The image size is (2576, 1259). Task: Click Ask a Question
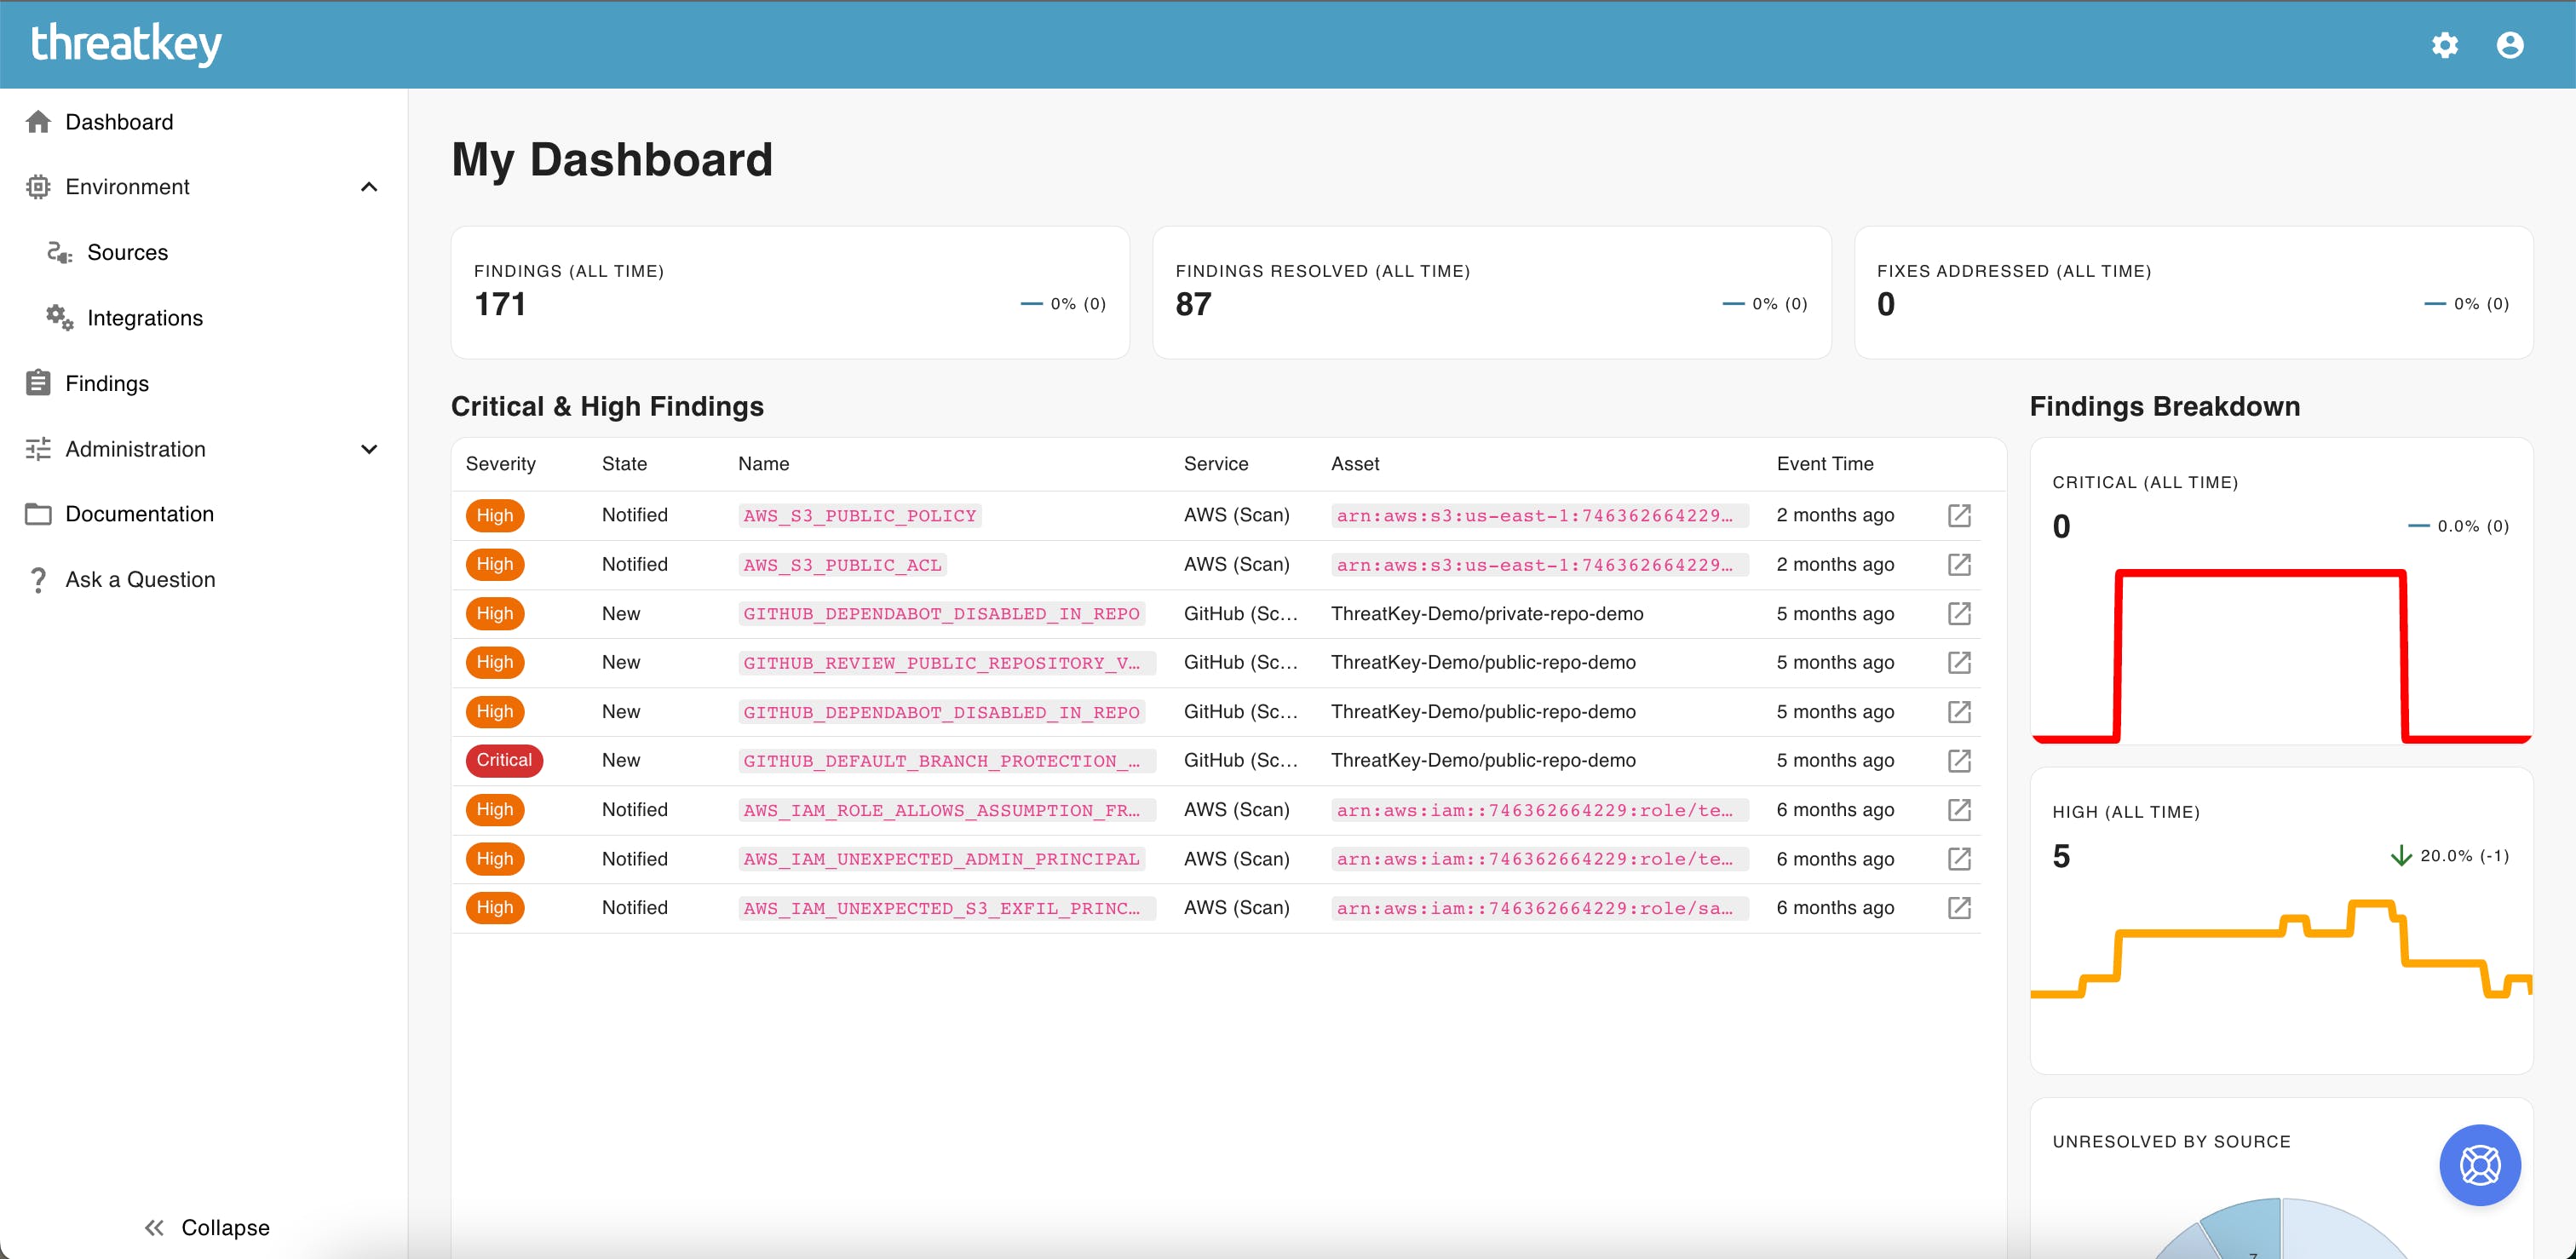point(140,579)
